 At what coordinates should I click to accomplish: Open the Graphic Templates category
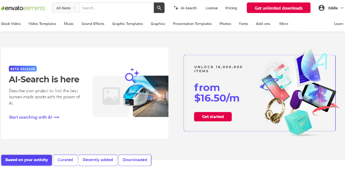[x=127, y=24]
